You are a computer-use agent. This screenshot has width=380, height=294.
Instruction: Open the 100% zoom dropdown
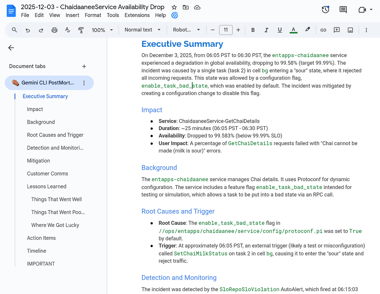coord(102,30)
